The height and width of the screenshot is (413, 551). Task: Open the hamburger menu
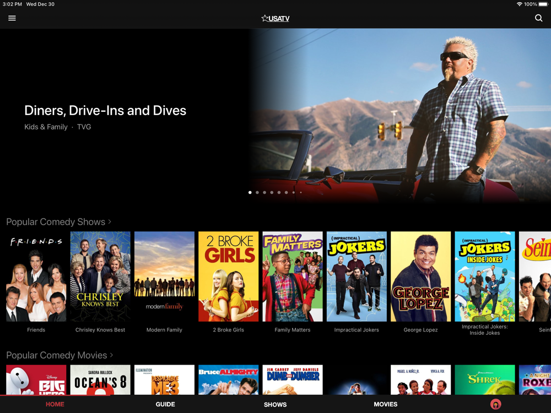coord(12,18)
